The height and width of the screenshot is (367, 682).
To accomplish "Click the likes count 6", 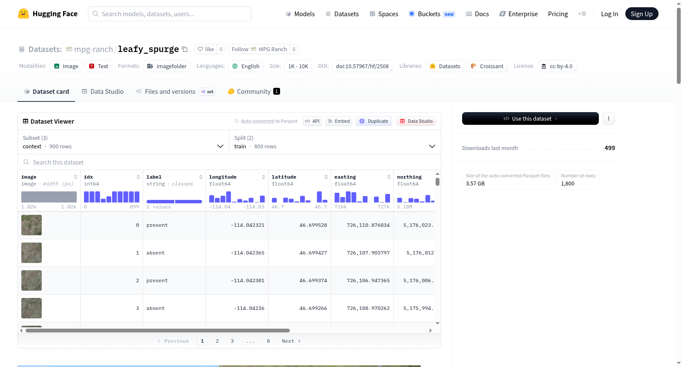I will [221, 49].
